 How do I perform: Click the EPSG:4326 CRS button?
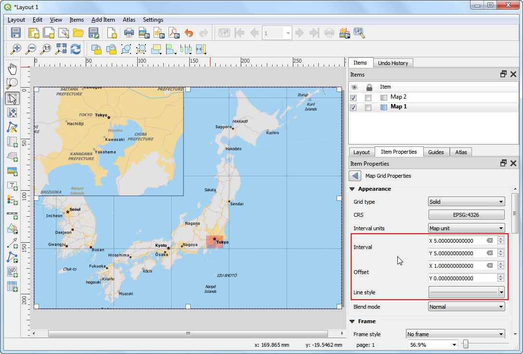[466, 215]
